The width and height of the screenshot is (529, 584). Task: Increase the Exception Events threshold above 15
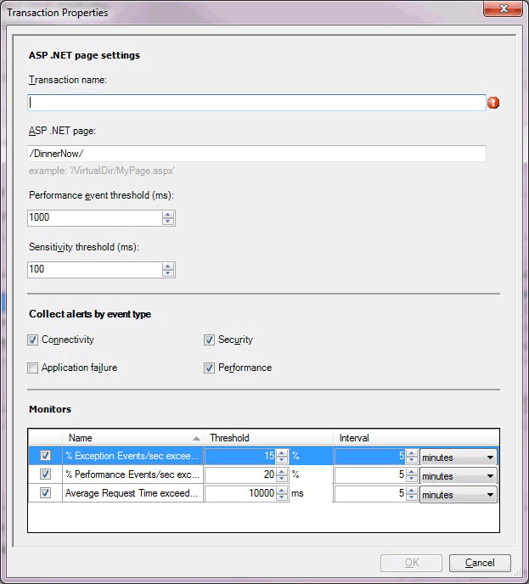tap(282, 452)
